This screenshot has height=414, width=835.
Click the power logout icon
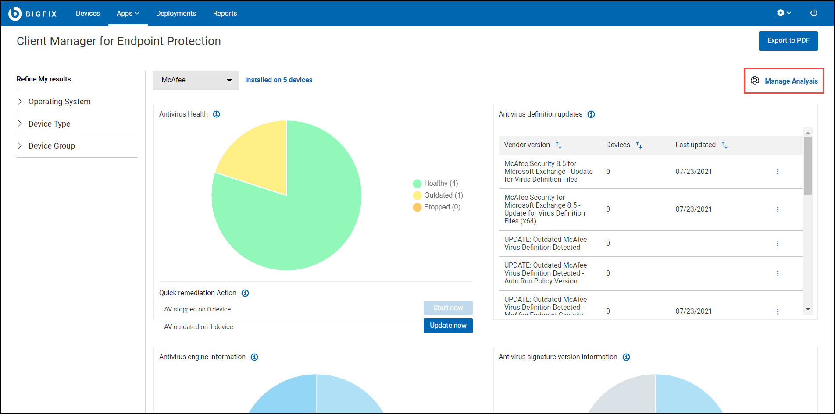click(x=814, y=13)
